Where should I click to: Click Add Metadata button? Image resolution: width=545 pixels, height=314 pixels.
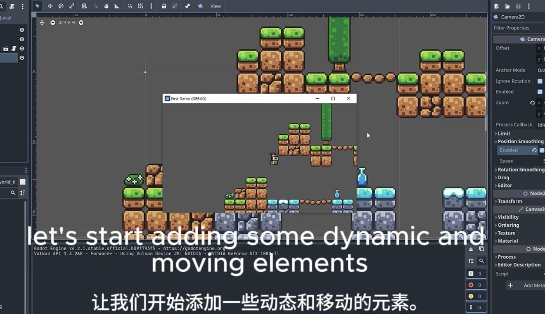coord(525,285)
